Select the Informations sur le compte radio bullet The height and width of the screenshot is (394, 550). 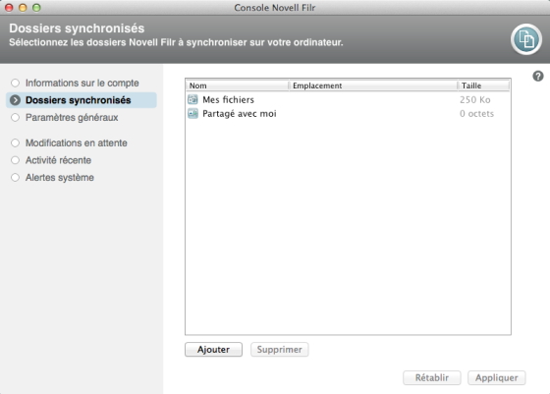(x=15, y=84)
